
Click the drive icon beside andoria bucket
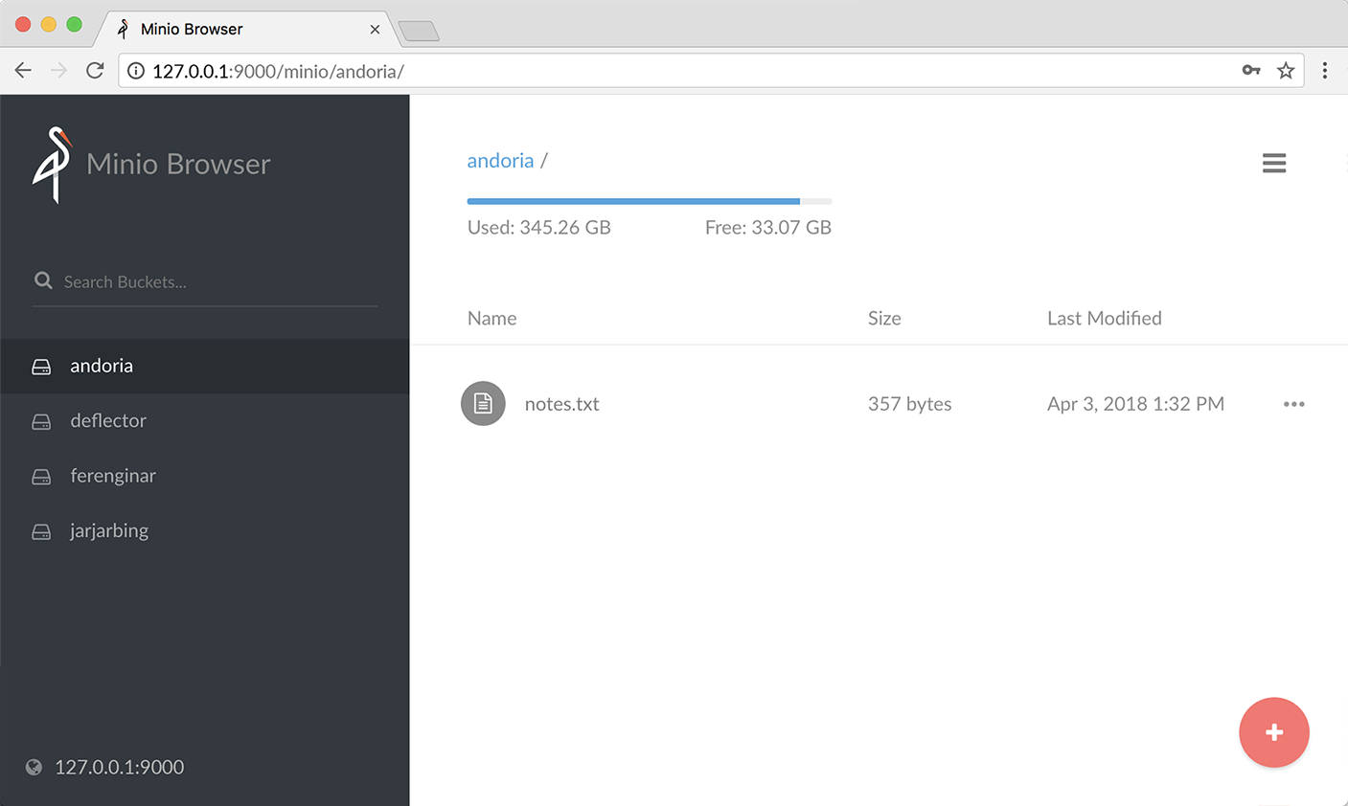(x=41, y=367)
